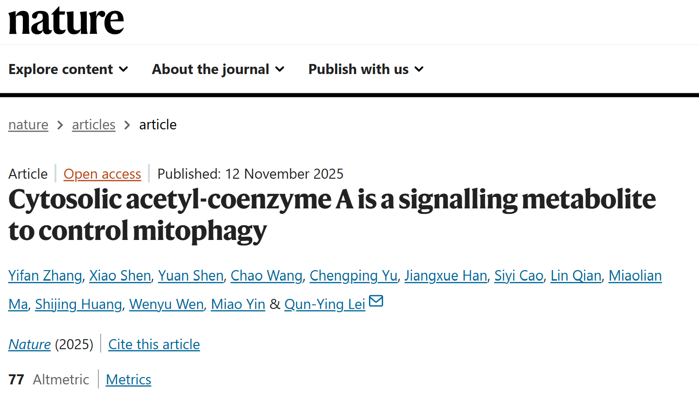The height and width of the screenshot is (399, 699).
Task: Click author Siyi Cao
Action: (x=519, y=276)
